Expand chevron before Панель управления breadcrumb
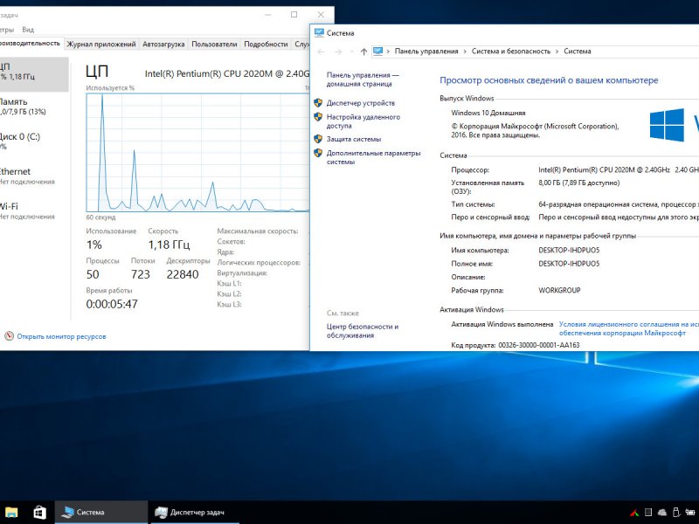Image resolution: width=699 pixels, height=524 pixels. click(x=388, y=52)
